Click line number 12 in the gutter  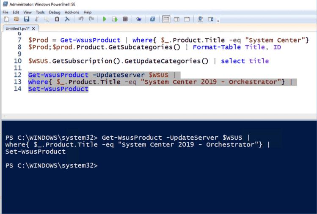(18, 75)
